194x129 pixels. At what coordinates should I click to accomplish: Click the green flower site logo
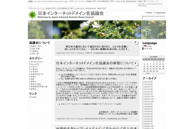click(32, 15)
